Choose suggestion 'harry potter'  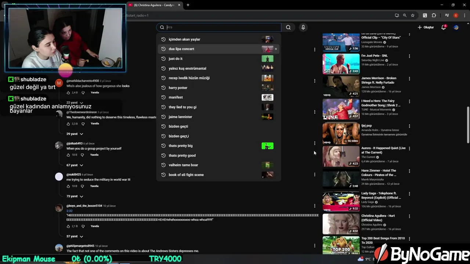coord(218,88)
